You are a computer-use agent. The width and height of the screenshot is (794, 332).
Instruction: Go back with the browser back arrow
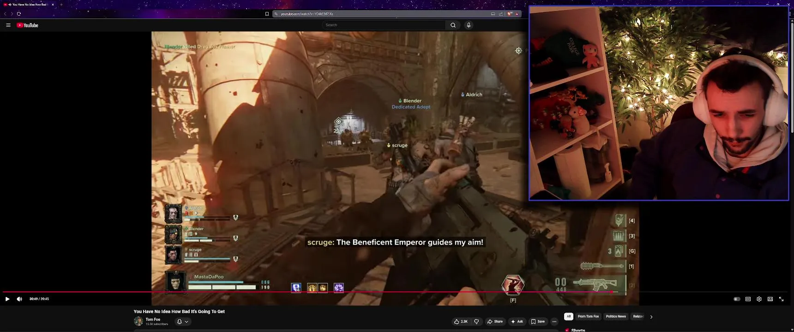click(5, 14)
